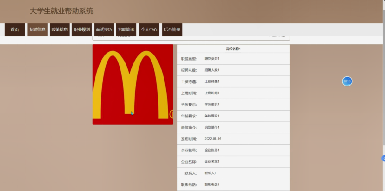Click the 上班时间1 value

[212, 93]
